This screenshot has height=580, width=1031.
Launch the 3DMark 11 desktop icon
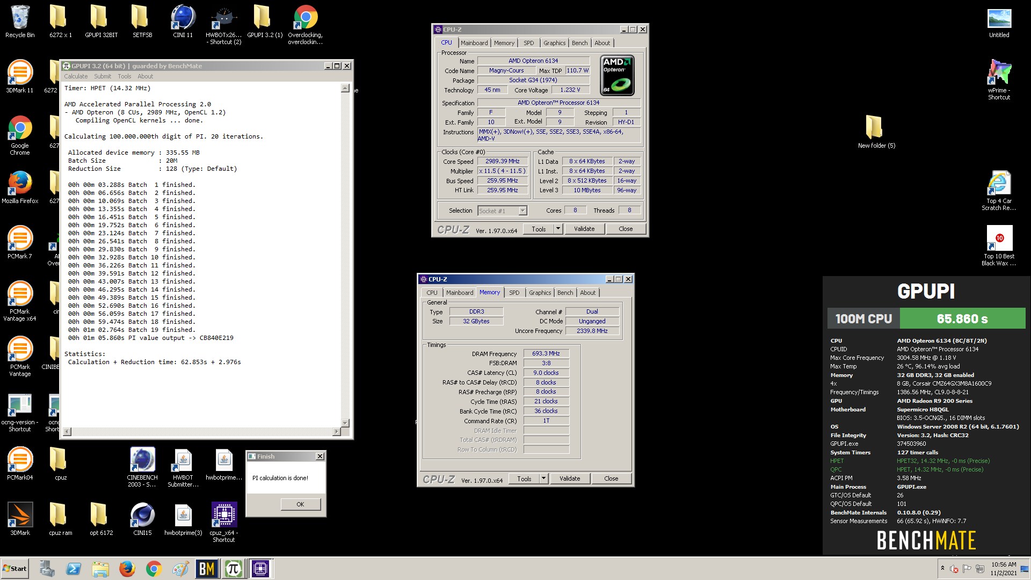(x=20, y=76)
